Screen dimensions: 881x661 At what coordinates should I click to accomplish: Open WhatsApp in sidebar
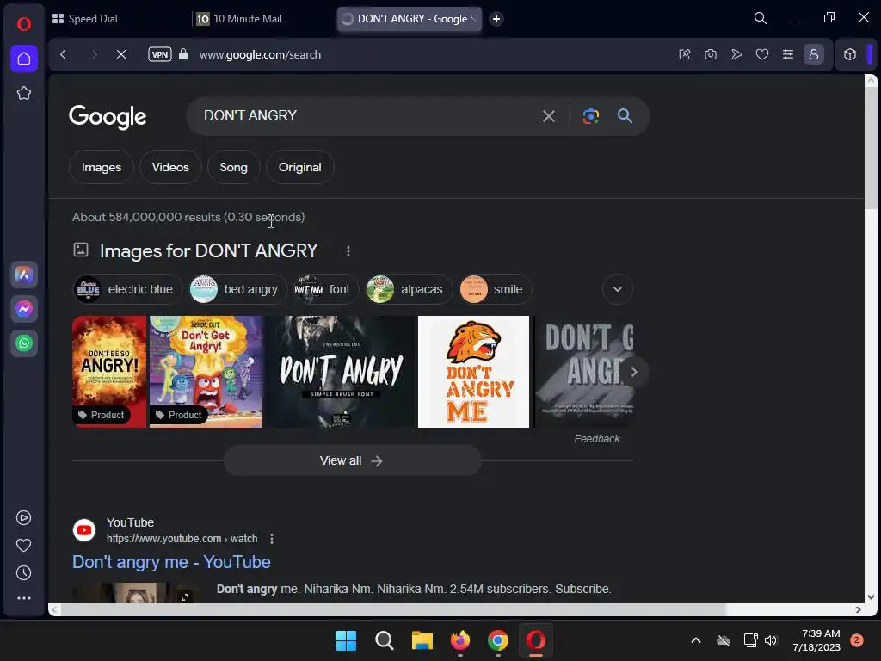(x=23, y=343)
